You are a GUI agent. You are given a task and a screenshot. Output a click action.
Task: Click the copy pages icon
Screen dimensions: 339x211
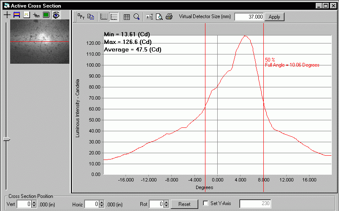pyautogui.click(x=90, y=16)
